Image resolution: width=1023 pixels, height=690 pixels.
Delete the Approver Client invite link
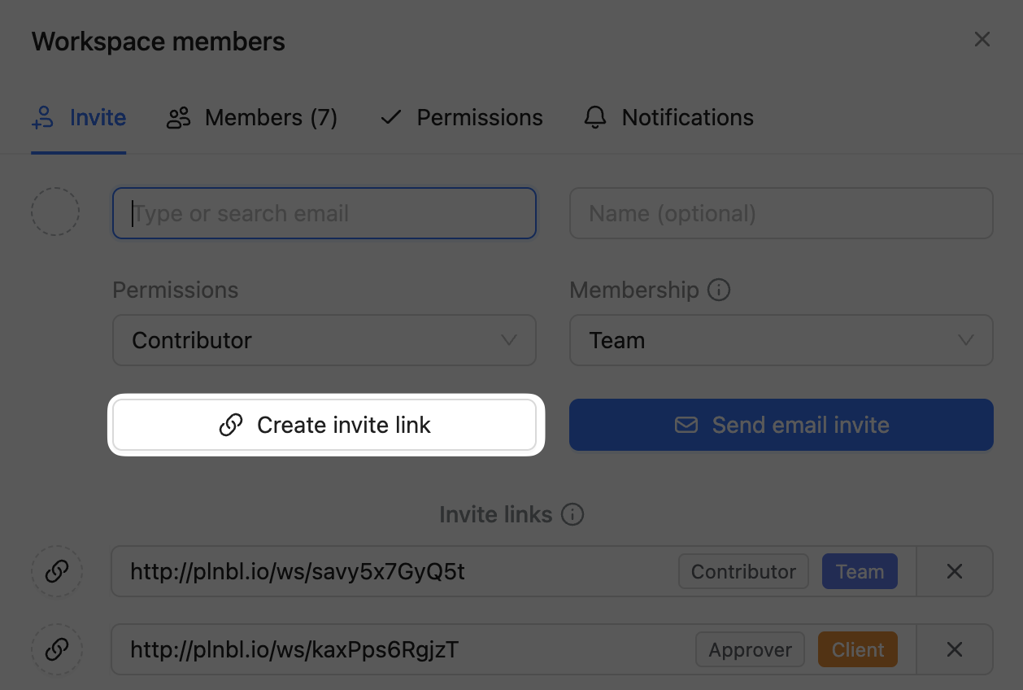click(x=955, y=649)
